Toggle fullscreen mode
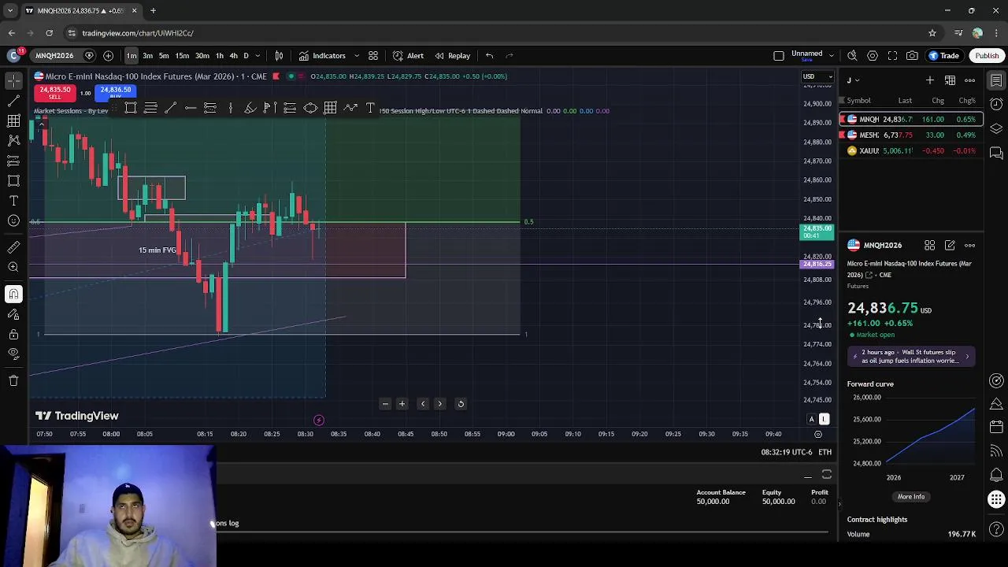Image resolution: width=1008 pixels, height=567 pixels. coord(892,56)
